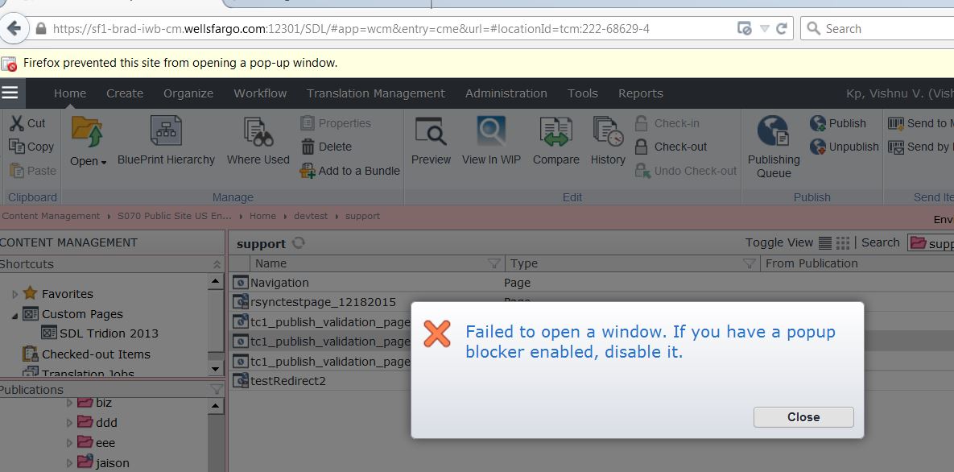Click S070 Public Site breadcrumb
This screenshot has width=954, height=472.
click(x=176, y=216)
